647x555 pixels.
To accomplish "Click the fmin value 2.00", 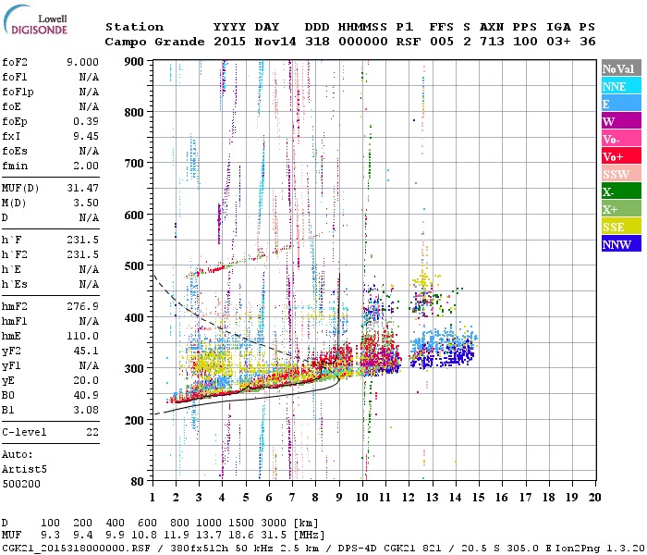I will (x=86, y=166).
